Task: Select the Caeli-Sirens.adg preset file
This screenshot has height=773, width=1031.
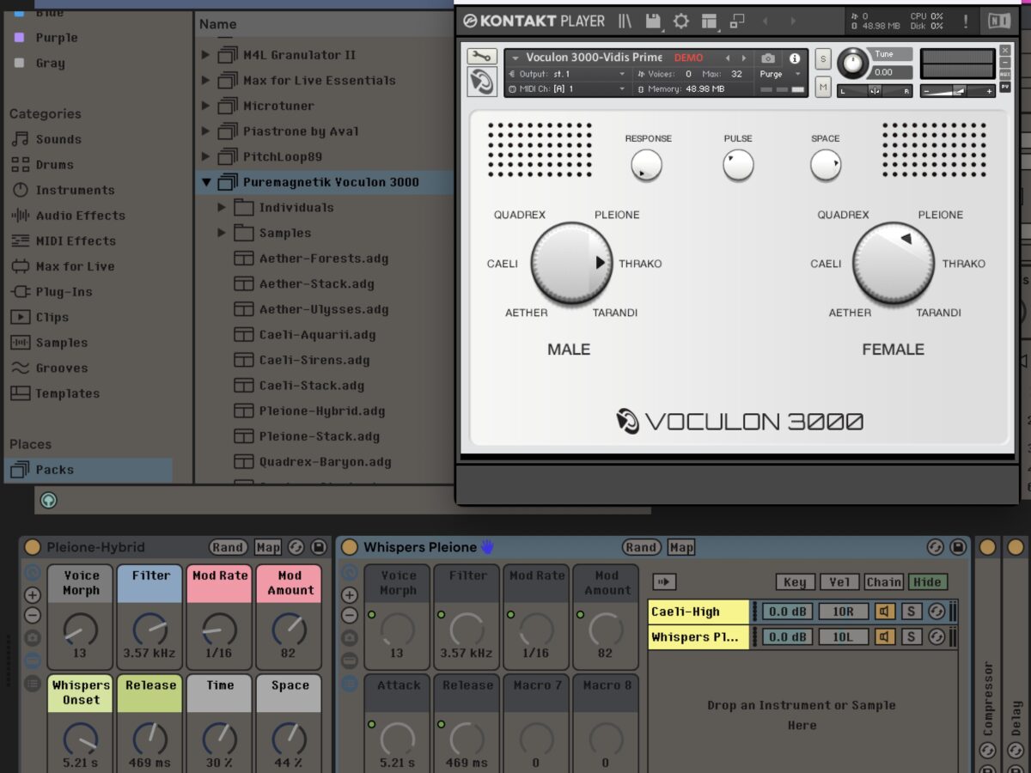Action: (314, 360)
